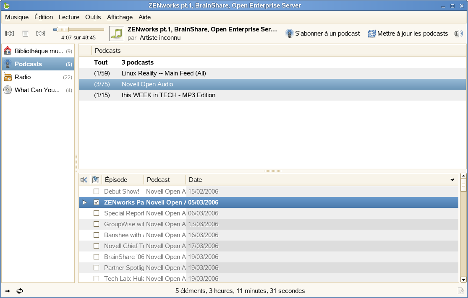468x298 pixels.
Task: Check the Debut Show! episode checkbox
Action: [96, 191]
